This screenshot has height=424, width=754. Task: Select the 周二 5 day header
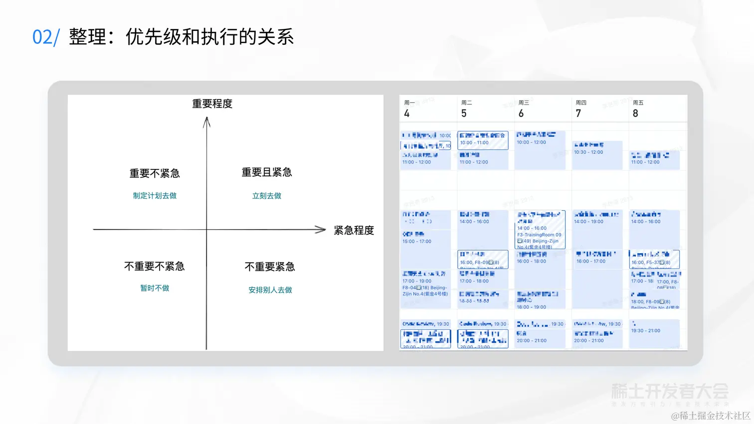pos(467,109)
